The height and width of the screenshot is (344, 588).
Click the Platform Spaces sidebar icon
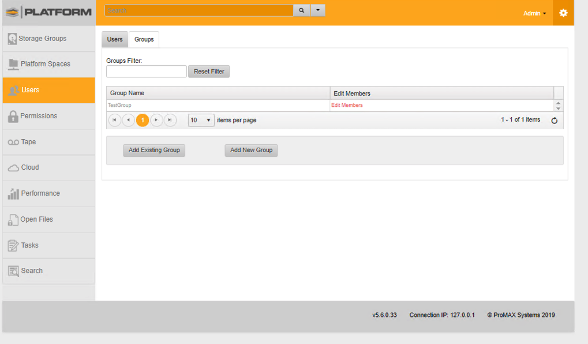tap(13, 64)
